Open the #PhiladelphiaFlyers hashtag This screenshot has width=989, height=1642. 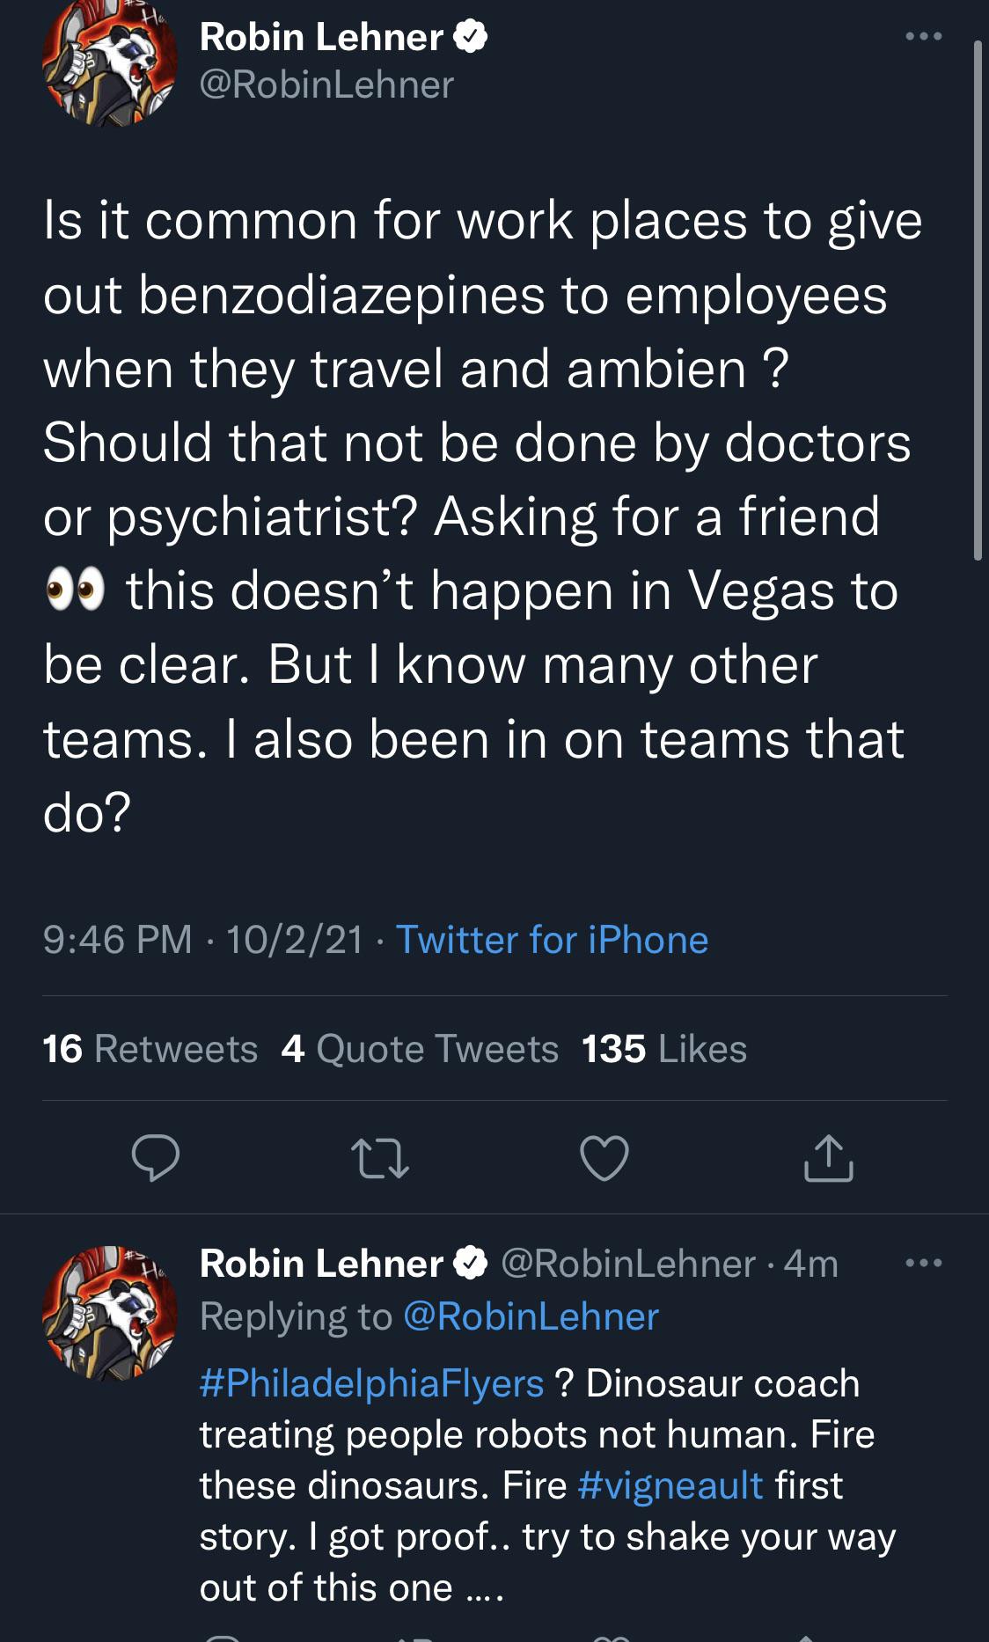tap(371, 1383)
